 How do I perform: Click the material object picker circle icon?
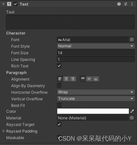point(132,118)
